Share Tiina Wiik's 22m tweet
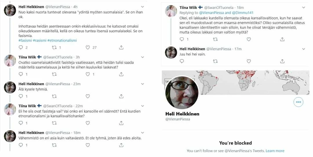 coord(121,123)
